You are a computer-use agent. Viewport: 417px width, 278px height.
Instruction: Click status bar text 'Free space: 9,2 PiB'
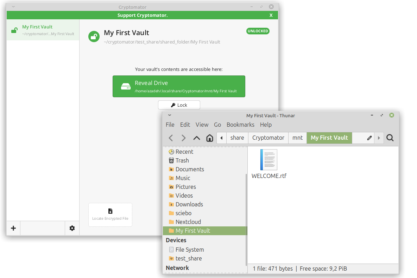(x=323, y=269)
